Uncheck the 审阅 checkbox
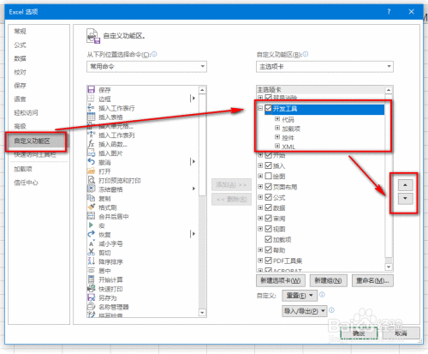 click(x=268, y=219)
